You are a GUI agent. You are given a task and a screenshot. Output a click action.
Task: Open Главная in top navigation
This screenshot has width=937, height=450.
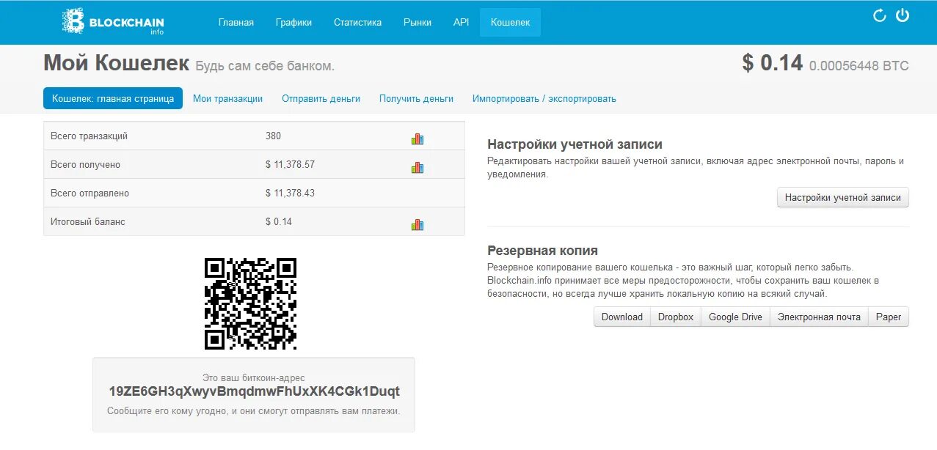[236, 22]
